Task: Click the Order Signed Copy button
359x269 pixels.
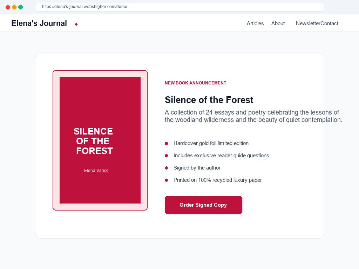Action: coord(203,205)
